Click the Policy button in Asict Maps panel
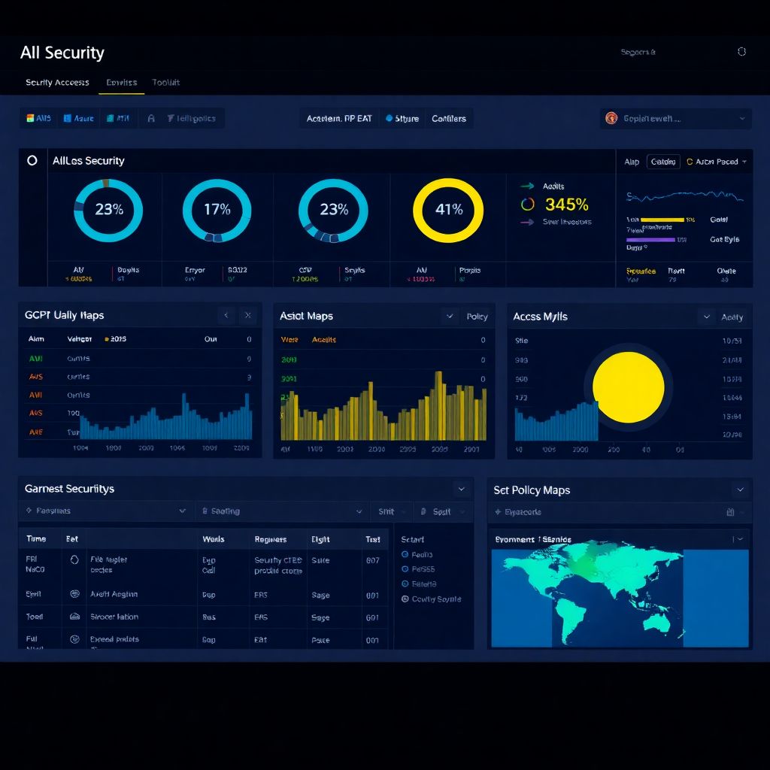The image size is (770, 770). [x=477, y=317]
